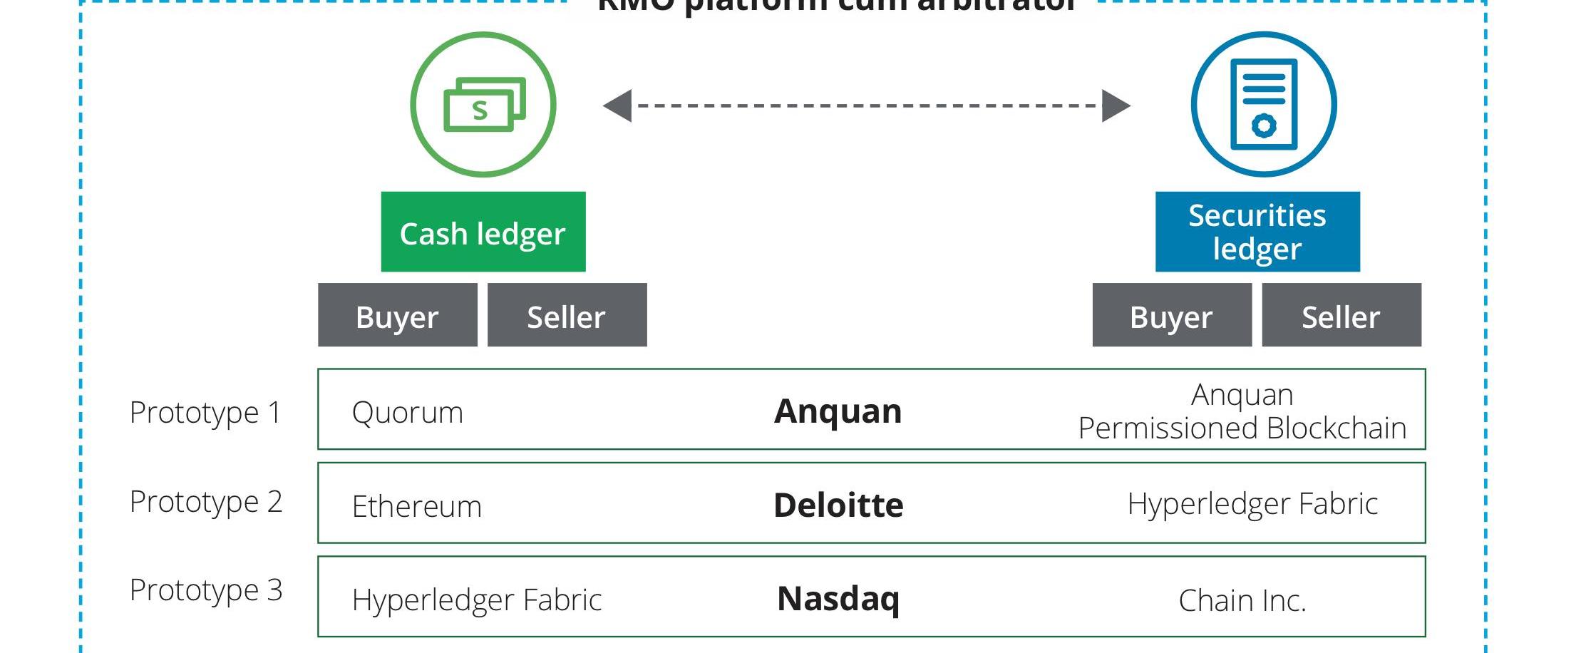Click the bold Deloitte name
Image resolution: width=1581 pixels, height=653 pixels.
click(838, 505)
